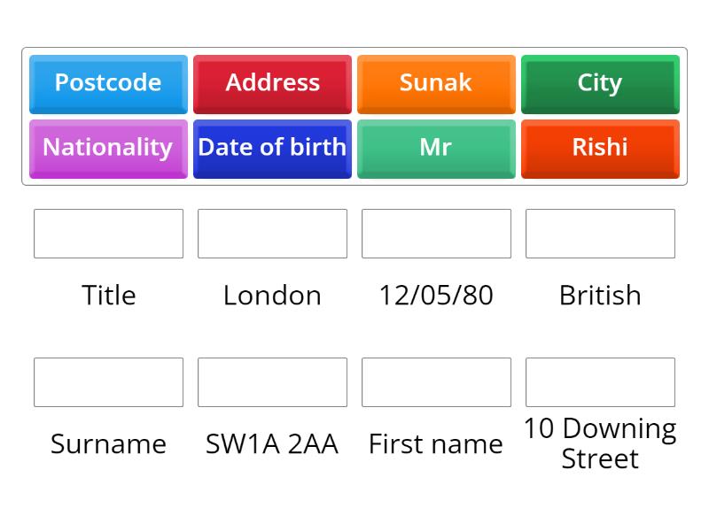Select the drop box above 12/05/80
The image size is (709, 531).
coord(436,234)
